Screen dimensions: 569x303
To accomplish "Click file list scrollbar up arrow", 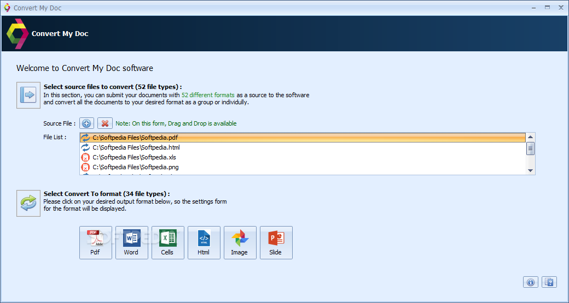I will 531,137.
